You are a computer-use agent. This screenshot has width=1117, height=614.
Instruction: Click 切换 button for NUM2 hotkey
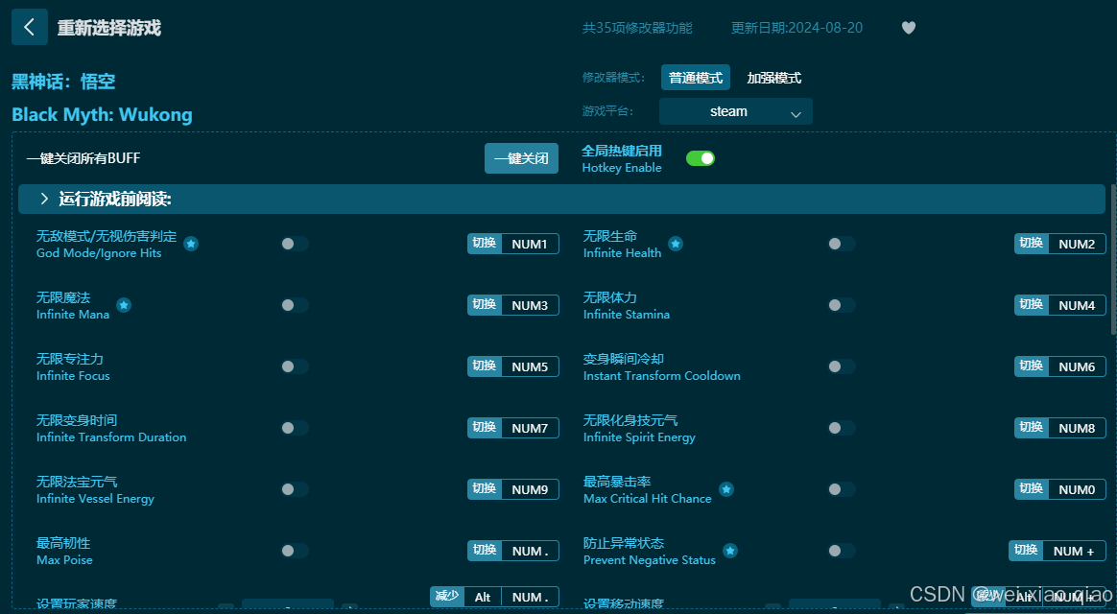pyautogui.click(x=1032, y=244)
